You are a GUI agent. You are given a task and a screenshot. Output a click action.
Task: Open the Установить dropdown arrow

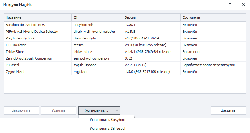click(x=117, y=110)
